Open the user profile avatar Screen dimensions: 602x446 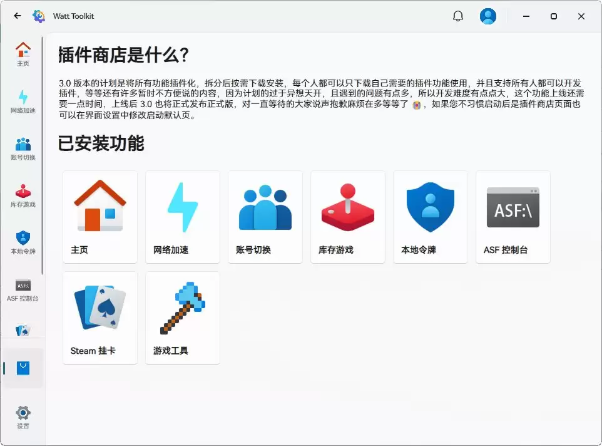click(488, 16)
